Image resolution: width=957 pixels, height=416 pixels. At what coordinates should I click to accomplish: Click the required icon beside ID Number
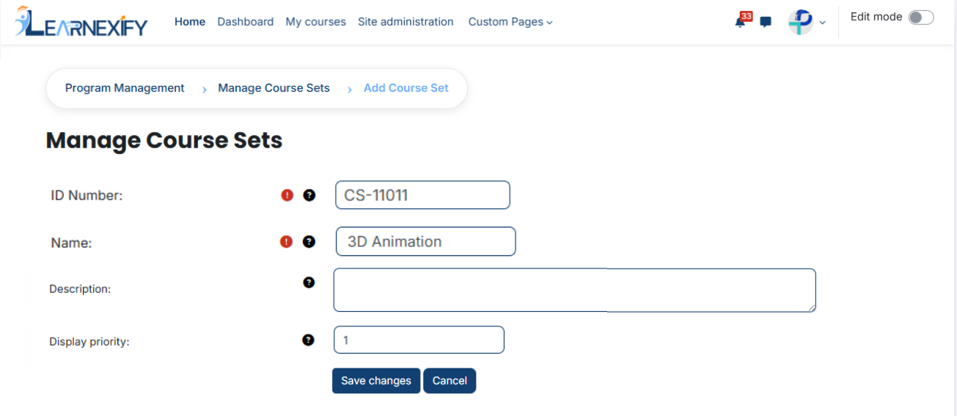pos(287,195)
